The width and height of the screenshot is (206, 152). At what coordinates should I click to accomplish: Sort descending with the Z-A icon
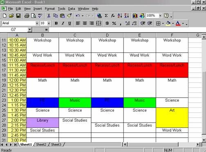tap(127, 16)
